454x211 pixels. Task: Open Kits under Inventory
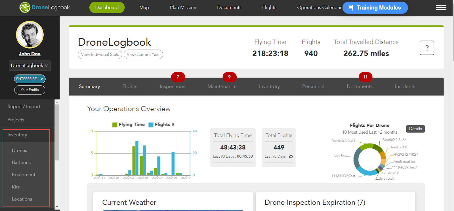click(x=16, y=187)
